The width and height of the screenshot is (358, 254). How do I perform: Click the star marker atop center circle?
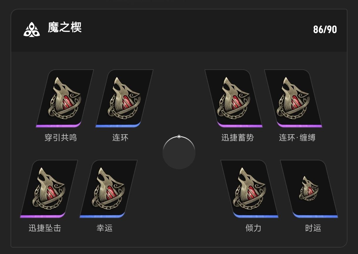tap(179, 137)
